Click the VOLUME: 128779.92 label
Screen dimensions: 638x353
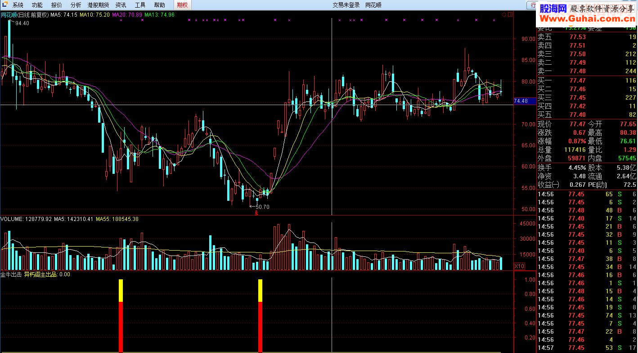tap(26, 219)
